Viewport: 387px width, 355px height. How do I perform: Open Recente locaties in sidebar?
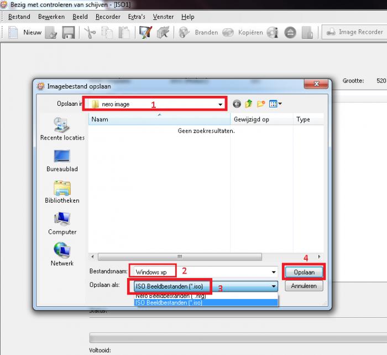click(x=62, y=129)
